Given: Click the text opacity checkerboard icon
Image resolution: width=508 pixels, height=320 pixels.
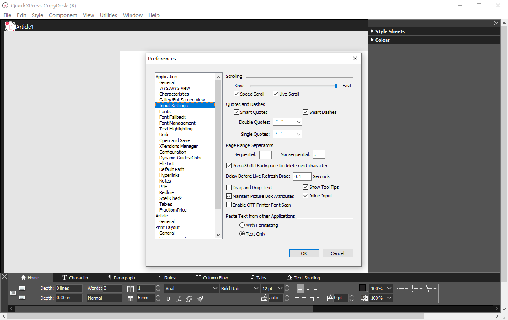Looking at the screenshot, I should pyautogui.click(x=364, y=298).
